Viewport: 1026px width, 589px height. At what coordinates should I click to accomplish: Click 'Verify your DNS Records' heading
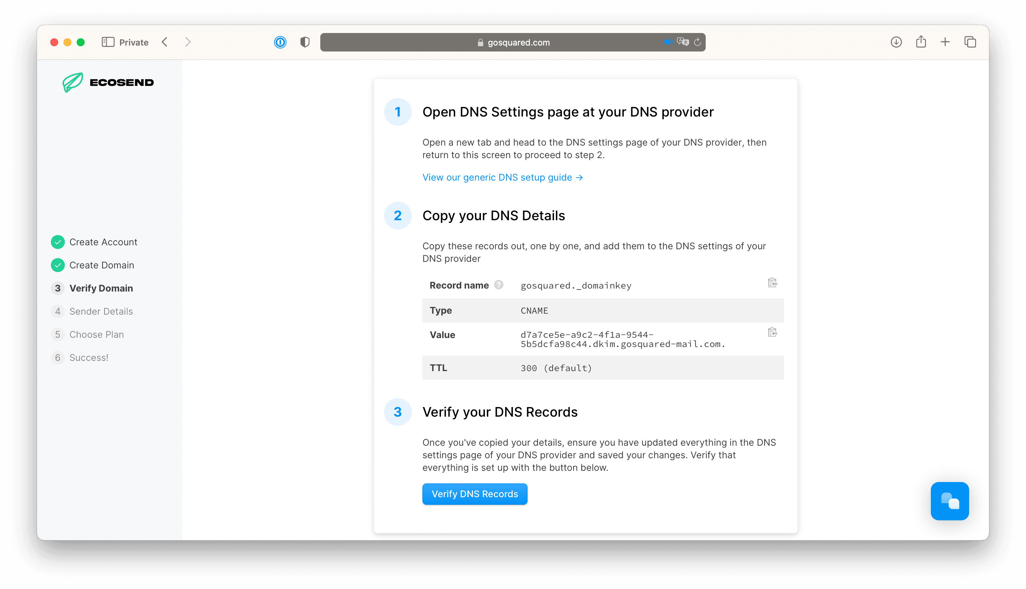point(500,412)
